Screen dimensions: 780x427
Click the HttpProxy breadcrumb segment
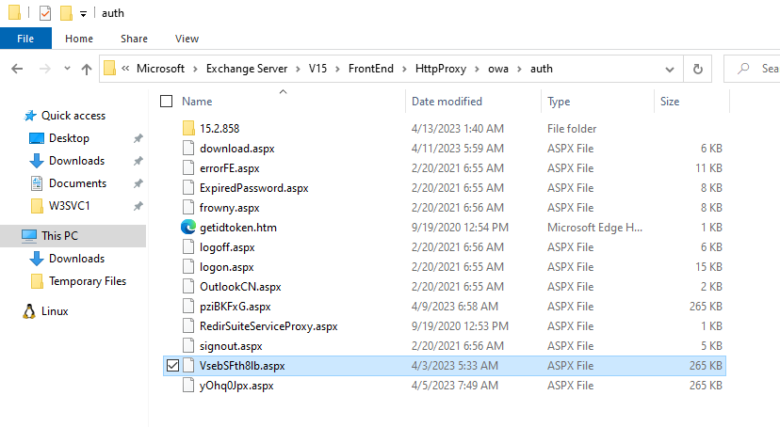tap(441, 69)
